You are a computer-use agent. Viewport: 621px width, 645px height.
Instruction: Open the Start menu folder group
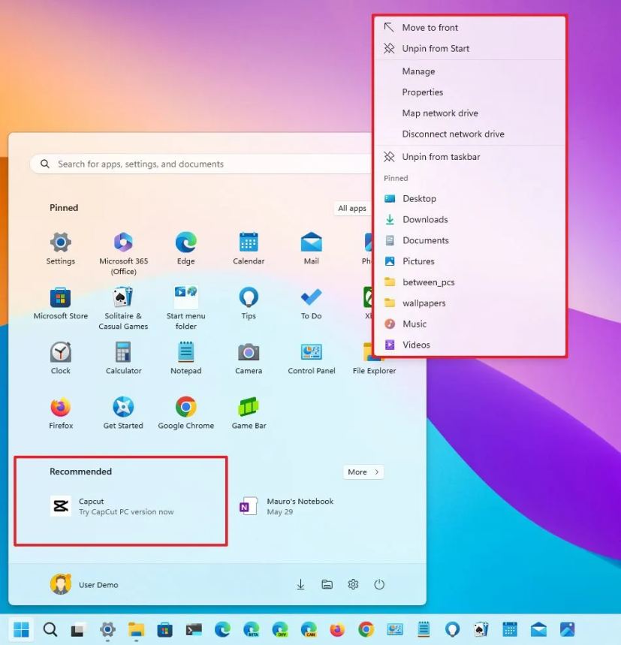tap(186, 309)
